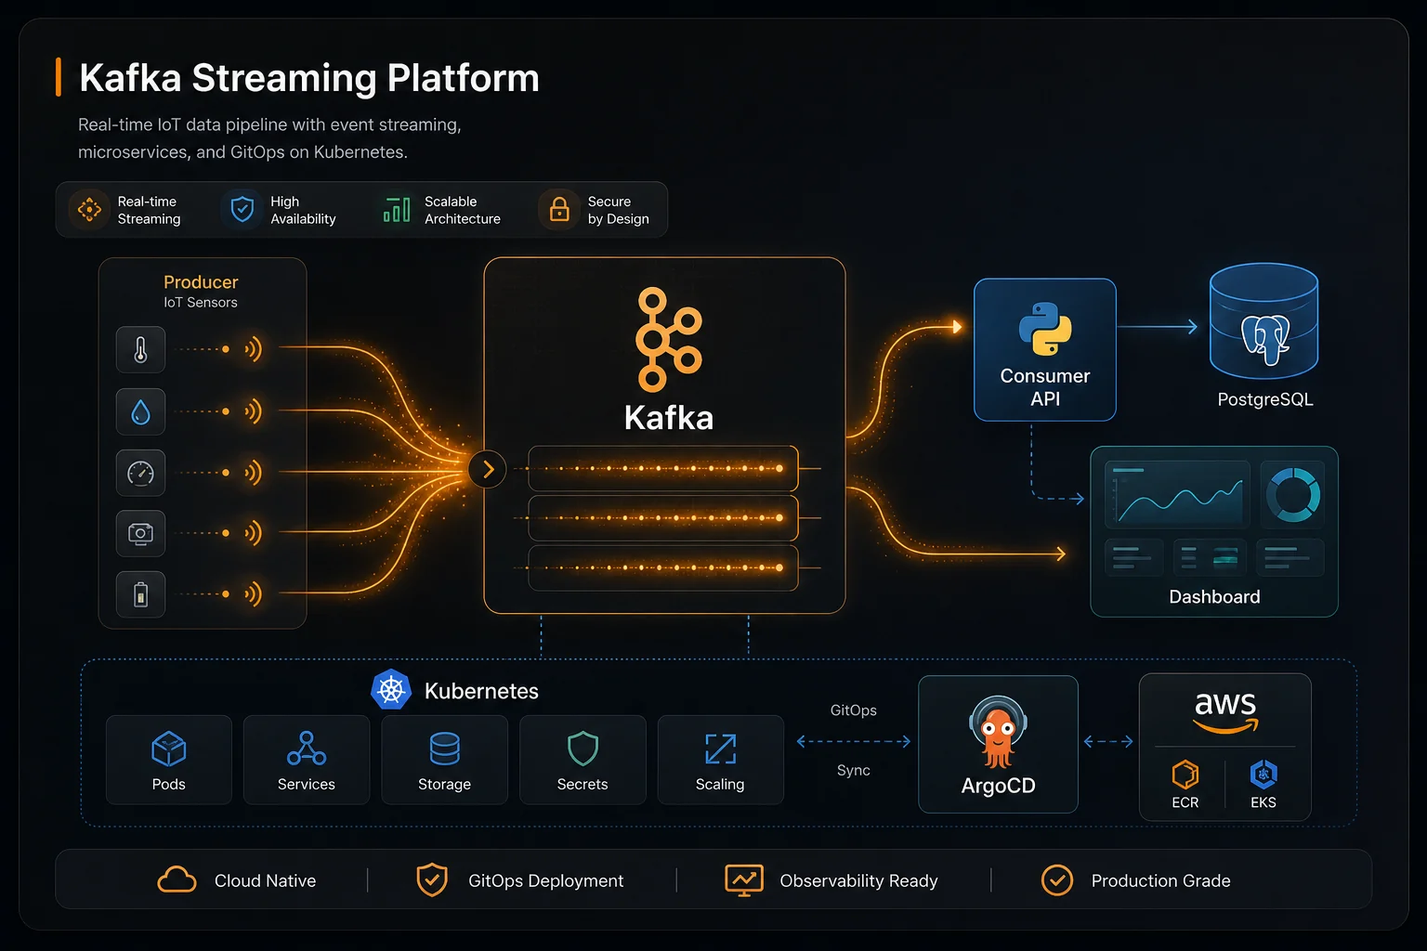
Task: Click the PostgreSQL label
Action: [x=1264, y=399]
